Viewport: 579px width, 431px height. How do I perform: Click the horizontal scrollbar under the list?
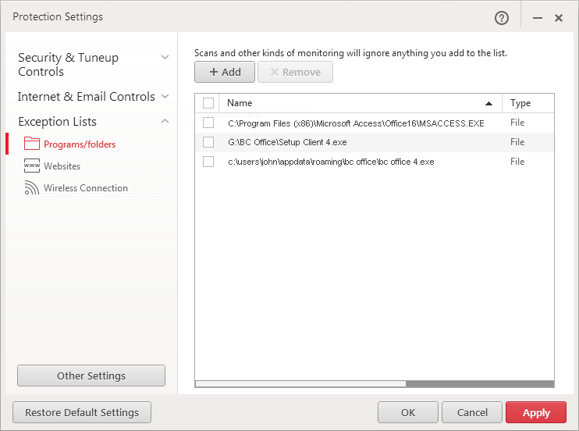pyautogui.click(x=300, y=383)
